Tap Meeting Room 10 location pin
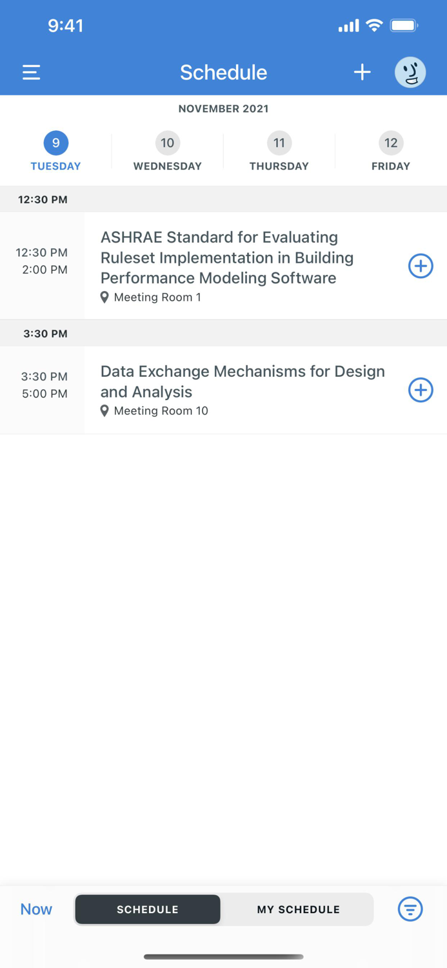This screenshot has height=968, width=447. click(104, 411)
